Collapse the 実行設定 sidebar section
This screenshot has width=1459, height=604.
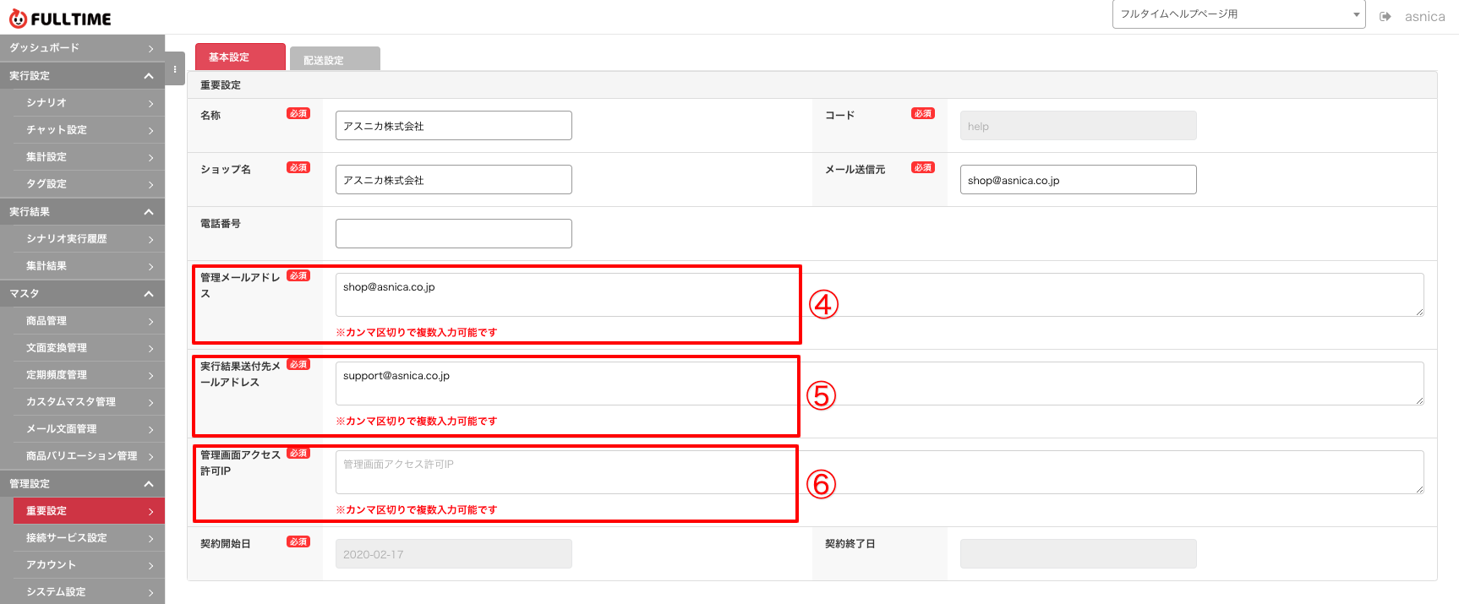click(82, 76)
